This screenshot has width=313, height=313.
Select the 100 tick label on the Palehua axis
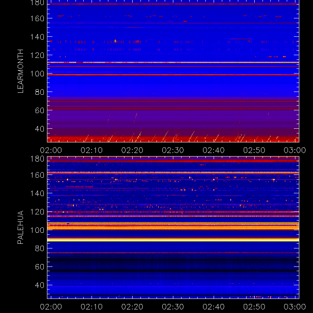37,230
